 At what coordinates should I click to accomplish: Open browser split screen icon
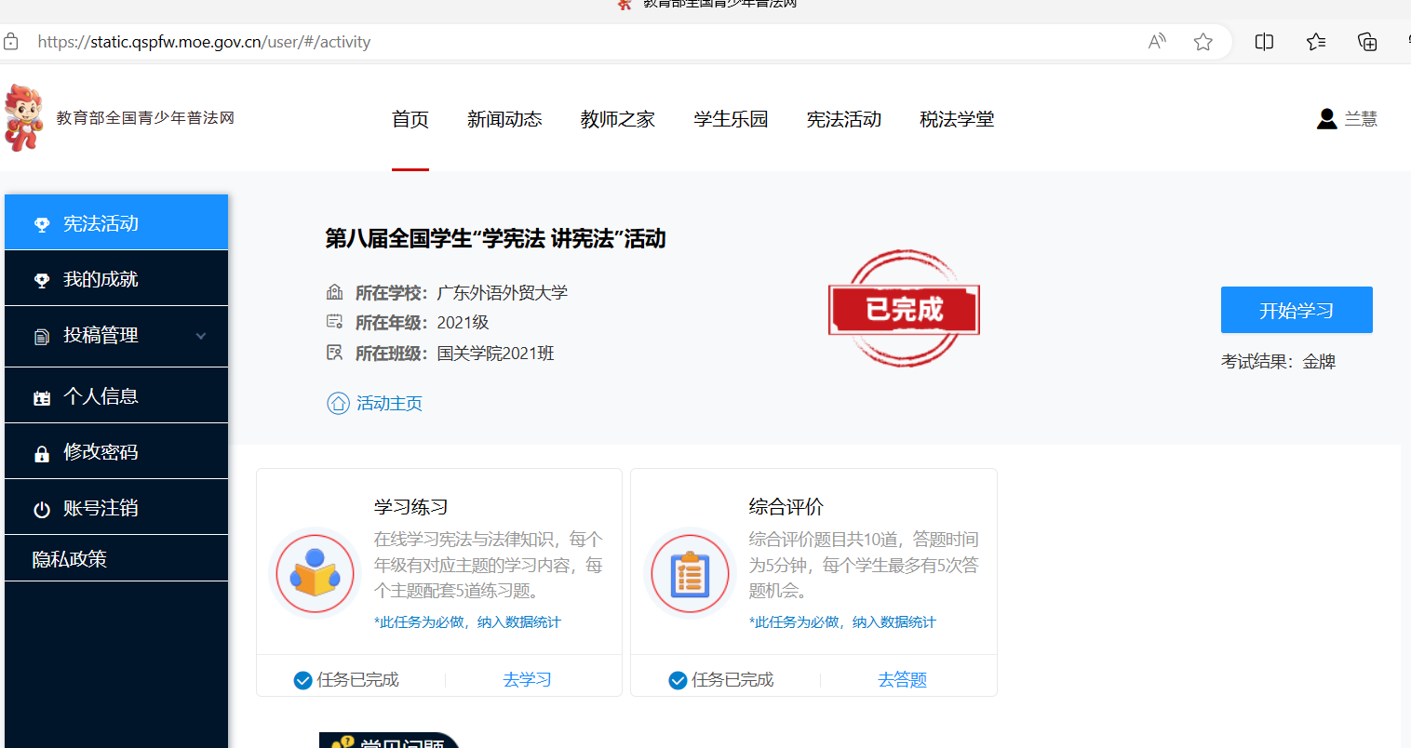[x=1264, y=42]
